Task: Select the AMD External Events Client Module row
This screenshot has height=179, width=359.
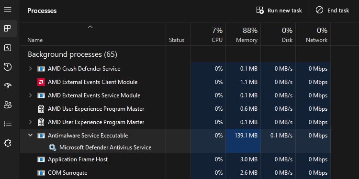Action: point(175,82)
